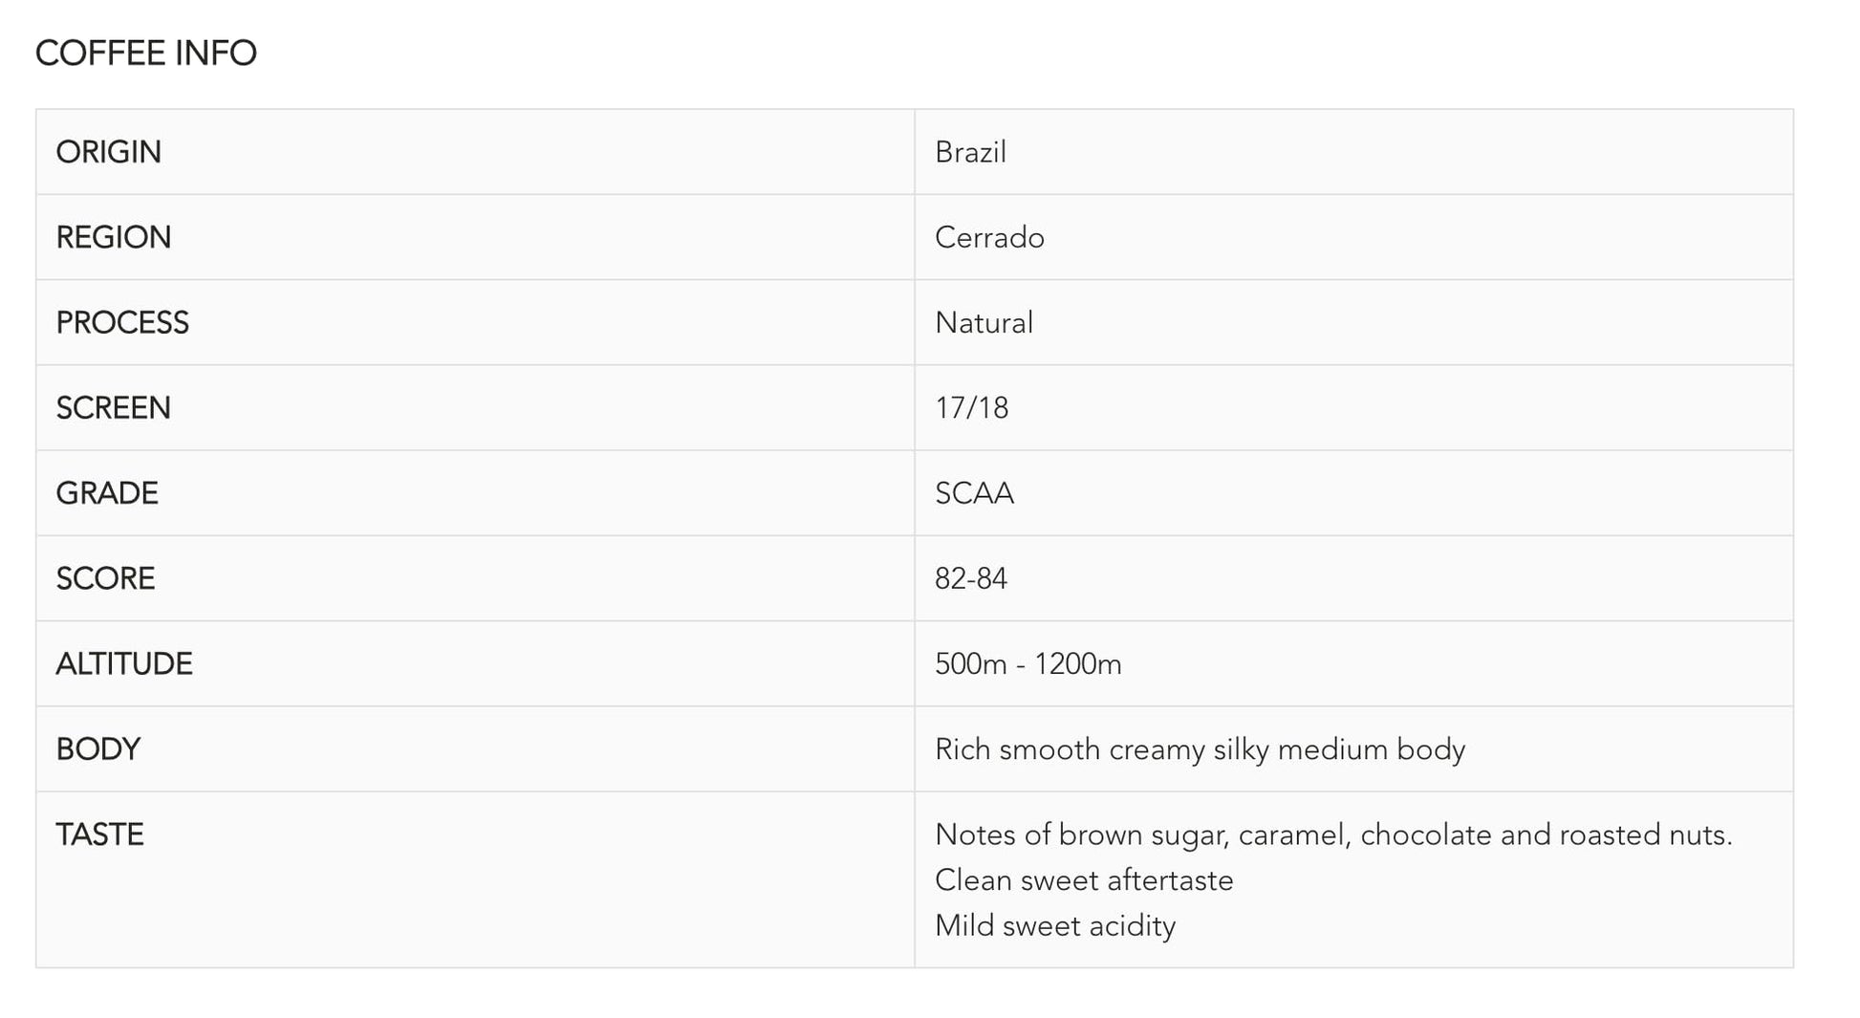
Task: Select the Cerrado region value
Action: pyautogui.click(x=989, y=237)
